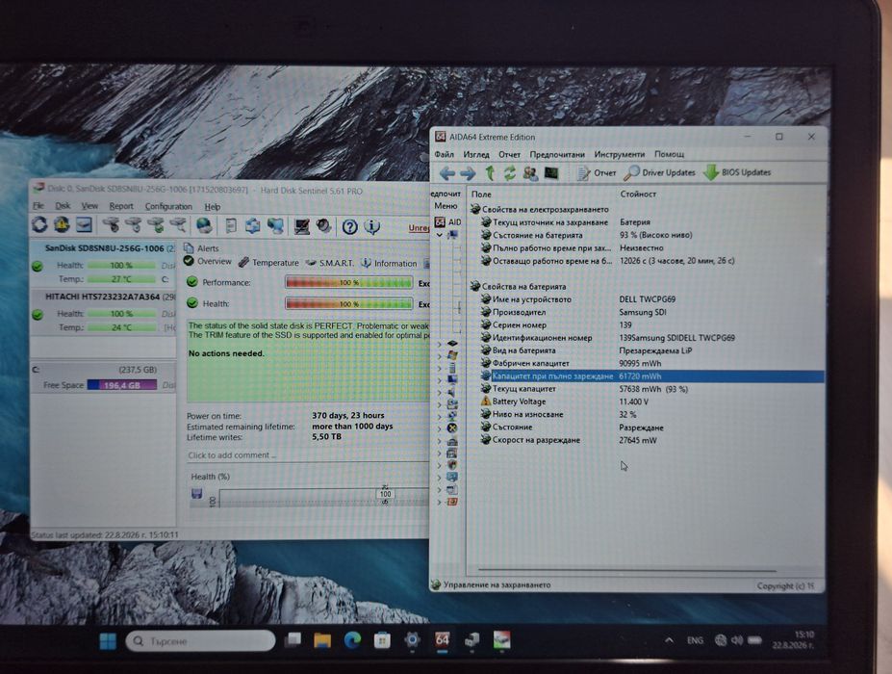The height and width of the screenshot is (674, 892).
Task: Go back with AIDA64 left arrow
Action: pos(447,173)
